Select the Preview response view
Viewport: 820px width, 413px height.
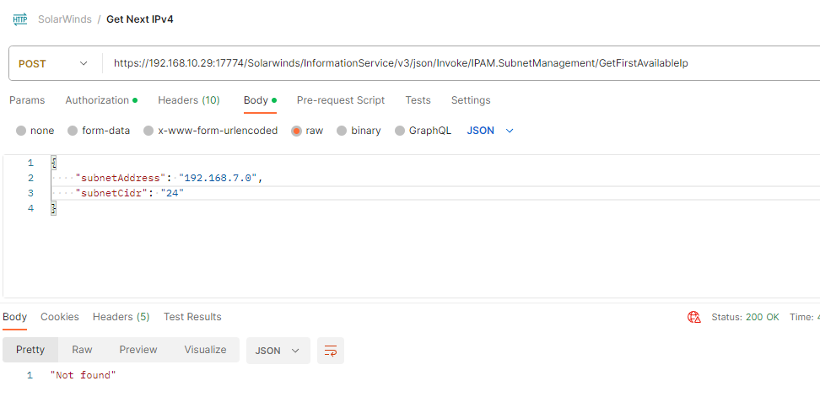[138, 350]
